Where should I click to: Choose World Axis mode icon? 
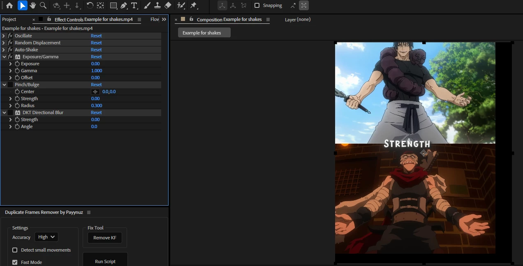(233, 6)
